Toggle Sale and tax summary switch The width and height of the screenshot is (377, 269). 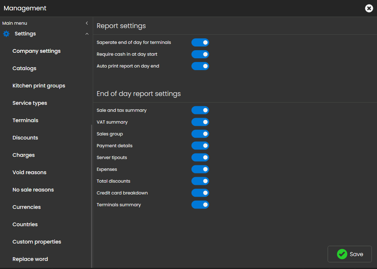click(200, 110)
